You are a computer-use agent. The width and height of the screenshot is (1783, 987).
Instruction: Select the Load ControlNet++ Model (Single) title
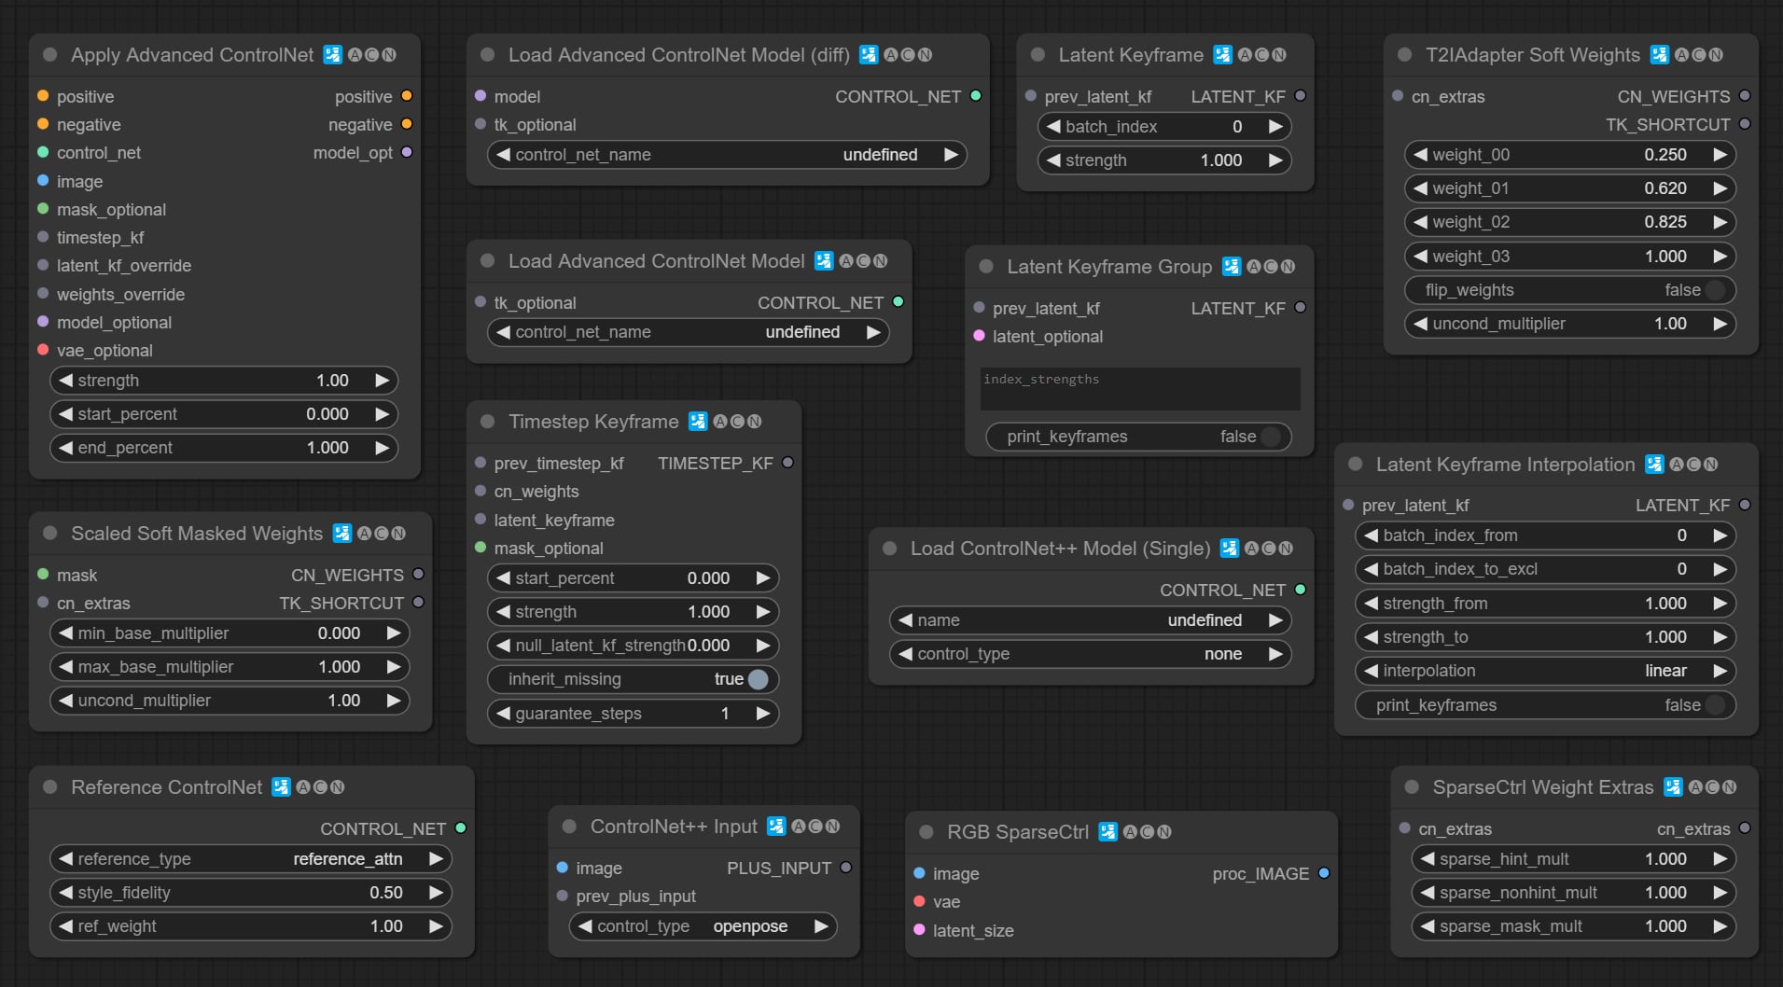pos(1061,549)
